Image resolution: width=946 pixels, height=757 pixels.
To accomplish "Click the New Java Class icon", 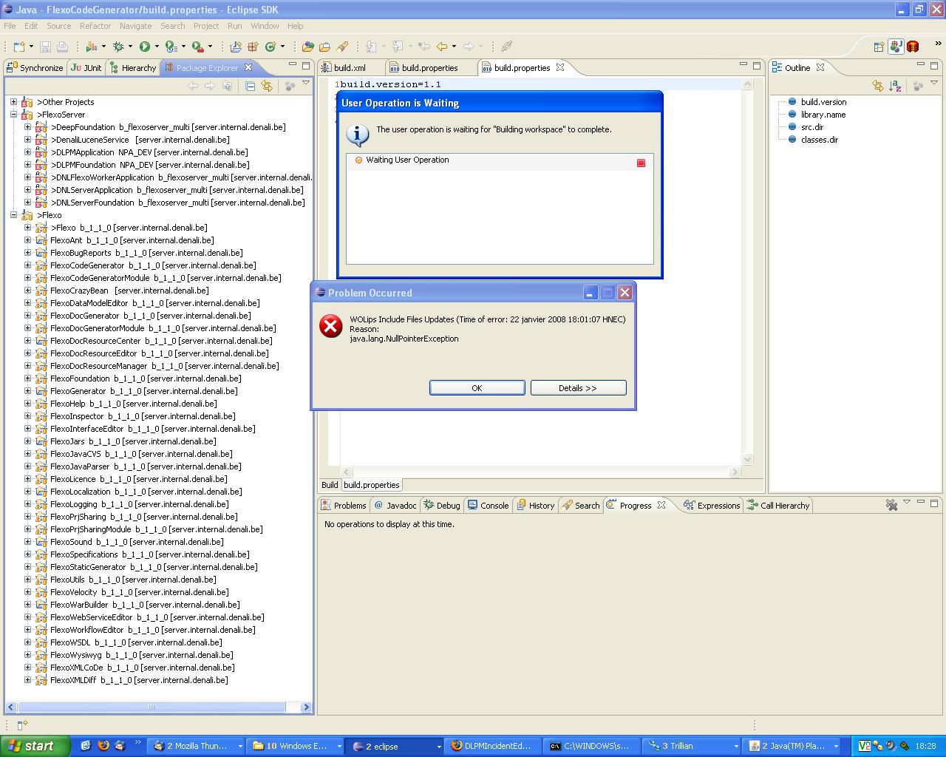I will tap(270, 47).
